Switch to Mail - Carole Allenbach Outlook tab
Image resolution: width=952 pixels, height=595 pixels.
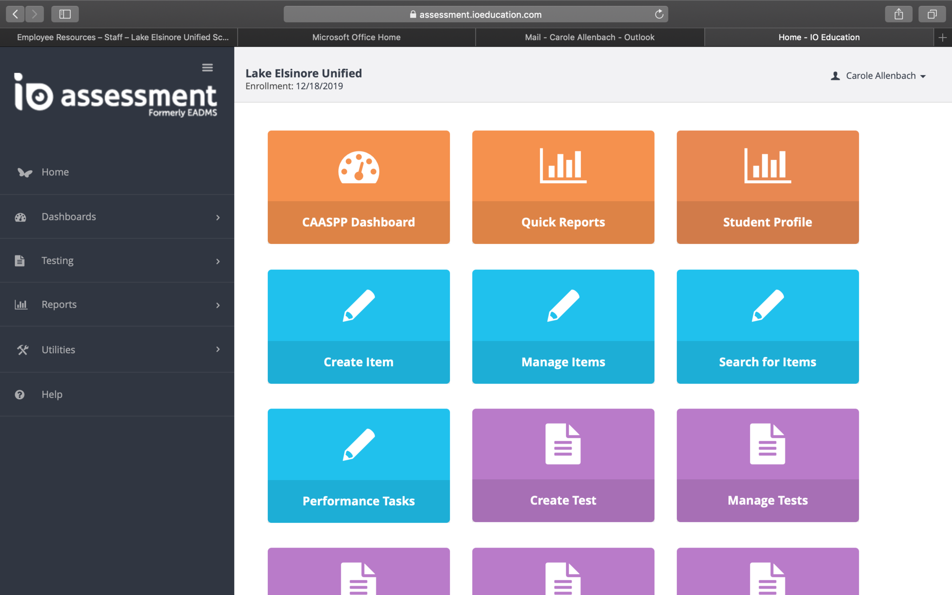click(589, 37)
